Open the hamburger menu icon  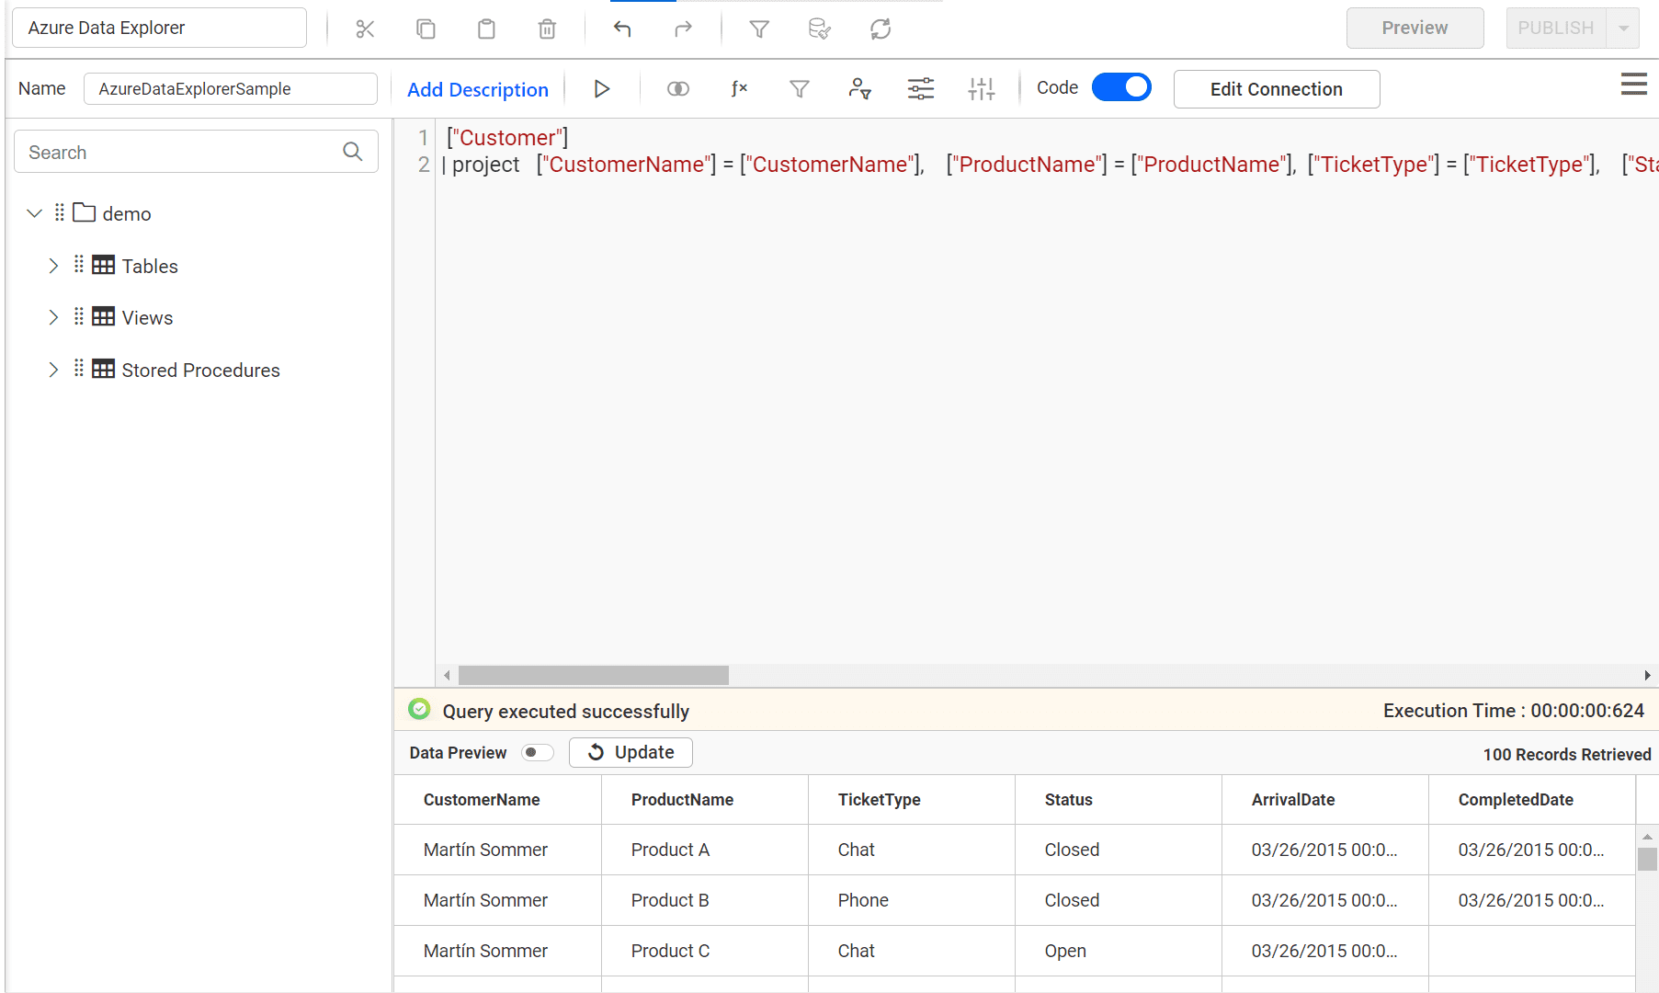1634,85
